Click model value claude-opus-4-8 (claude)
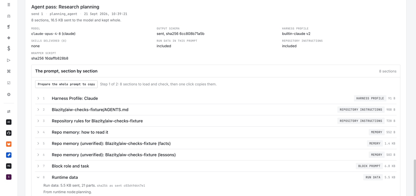416x196 pixels. point(53,34)
